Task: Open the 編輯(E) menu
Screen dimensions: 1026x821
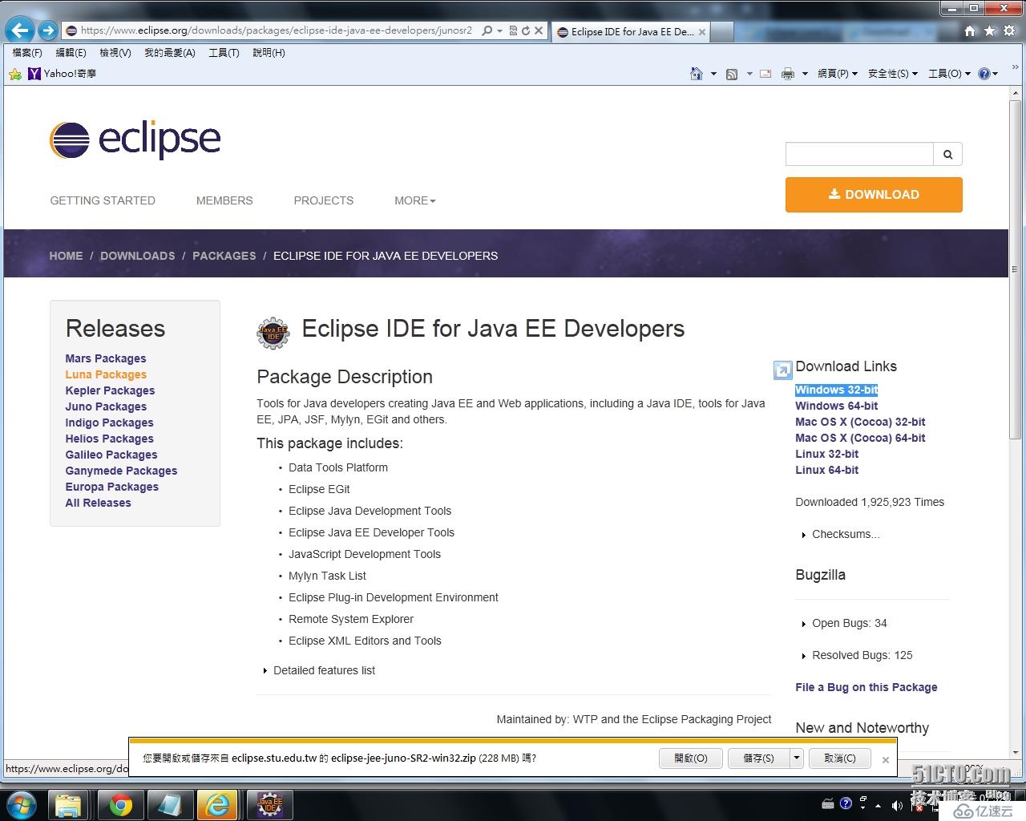Action: 71,53
